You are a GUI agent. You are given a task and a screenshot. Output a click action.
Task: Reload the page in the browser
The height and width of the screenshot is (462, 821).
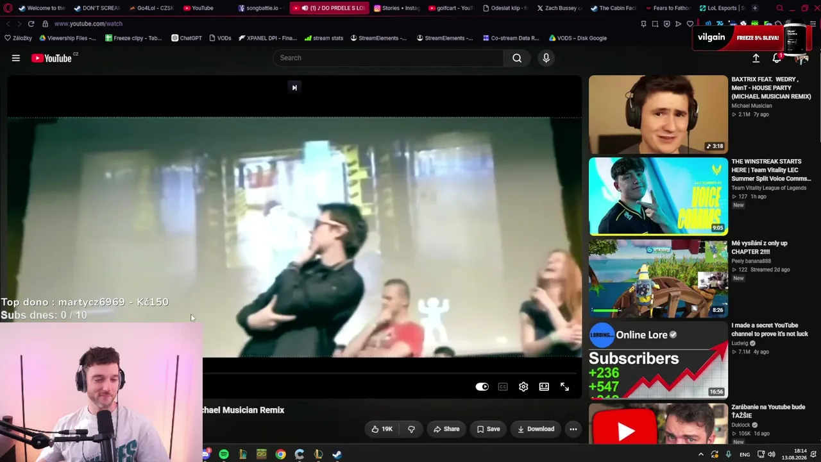pyautogui.click(x=31, y=24)
